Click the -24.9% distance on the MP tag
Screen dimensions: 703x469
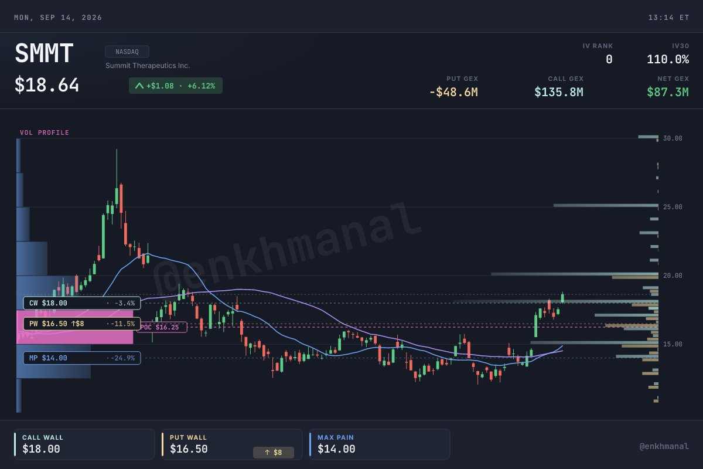122,358
